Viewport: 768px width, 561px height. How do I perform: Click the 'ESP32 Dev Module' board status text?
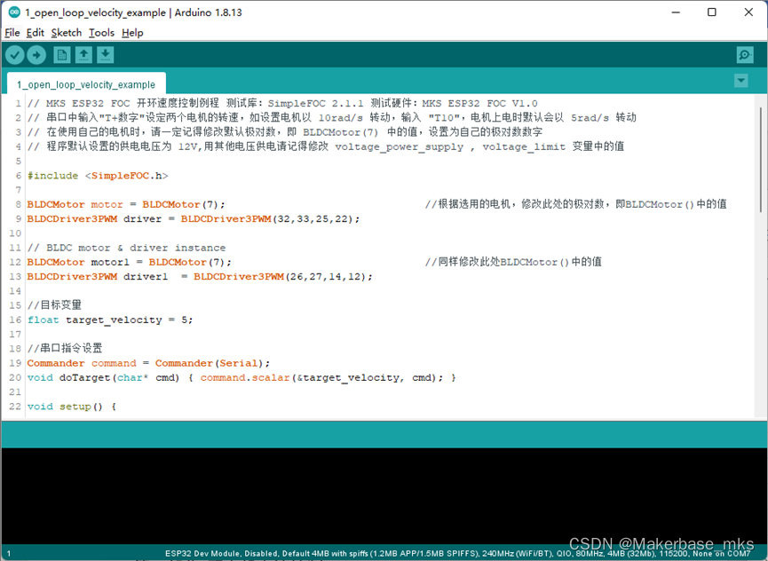click(x=202, y=553)
